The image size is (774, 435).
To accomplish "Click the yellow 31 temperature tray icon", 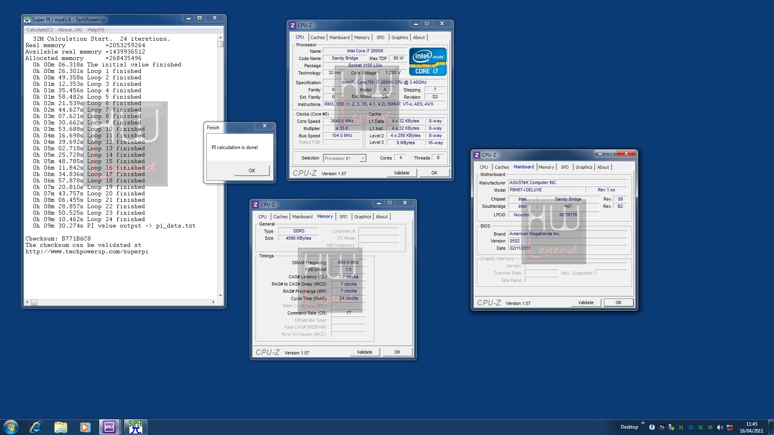I will 681,427.
